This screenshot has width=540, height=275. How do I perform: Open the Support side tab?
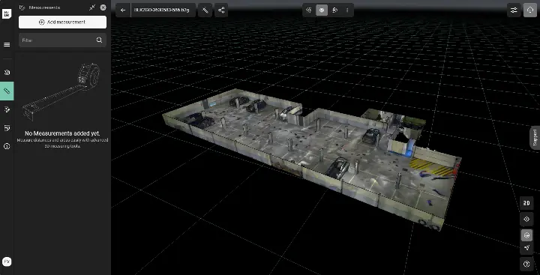click(x=535, y=138)
